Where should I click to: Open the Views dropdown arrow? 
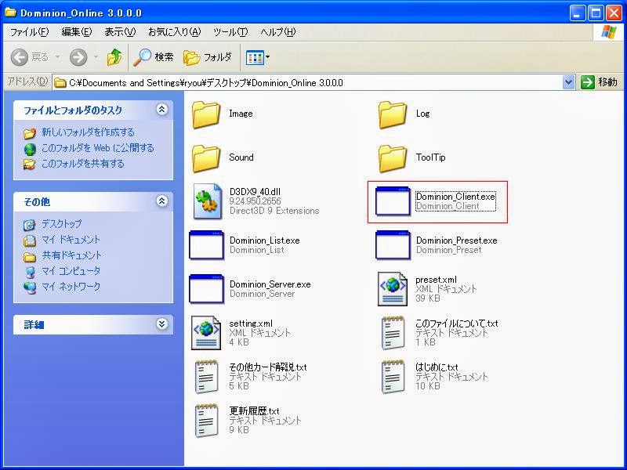267,57
